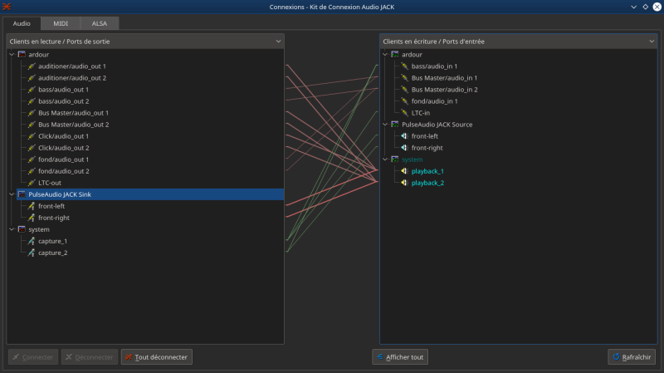The width and height of the screenshot is (664, 373).
Task: Click the Clients en lecture column header
Action: tap(145, 41)
